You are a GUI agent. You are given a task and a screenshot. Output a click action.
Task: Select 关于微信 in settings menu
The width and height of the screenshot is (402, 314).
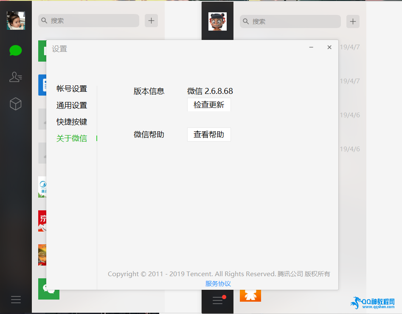point(72,139)
